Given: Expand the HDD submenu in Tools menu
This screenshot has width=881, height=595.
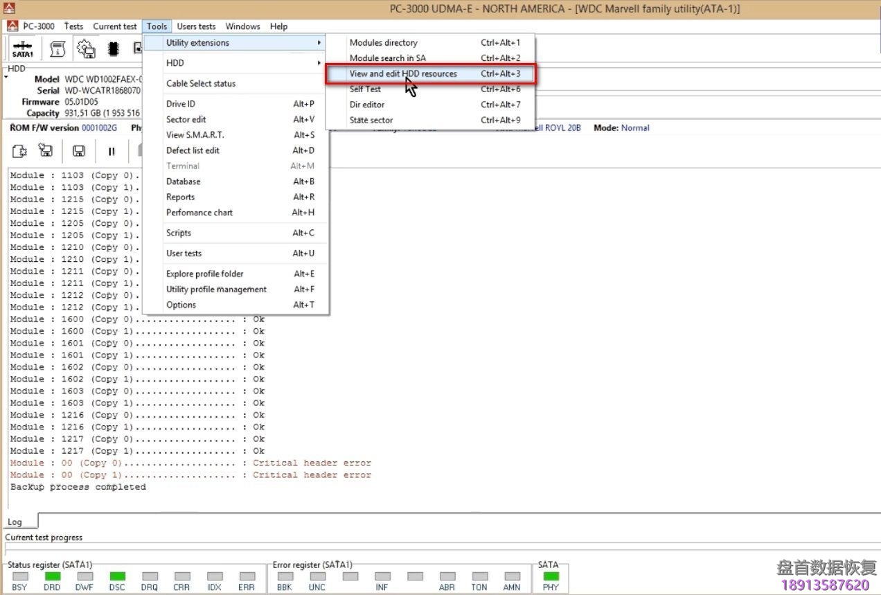Looking at the screenshot, I should click(235, 63).
